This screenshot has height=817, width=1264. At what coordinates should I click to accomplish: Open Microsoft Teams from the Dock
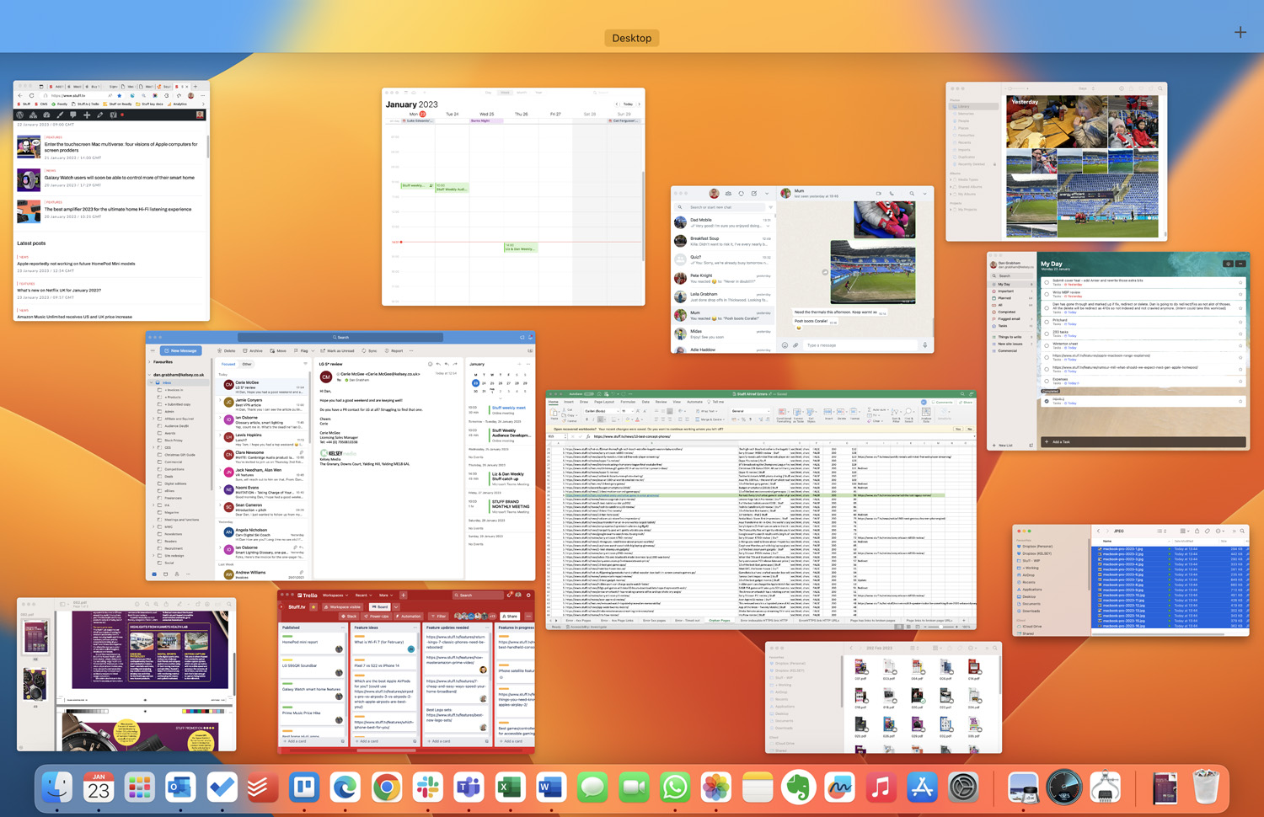click(x=469, y=788)
